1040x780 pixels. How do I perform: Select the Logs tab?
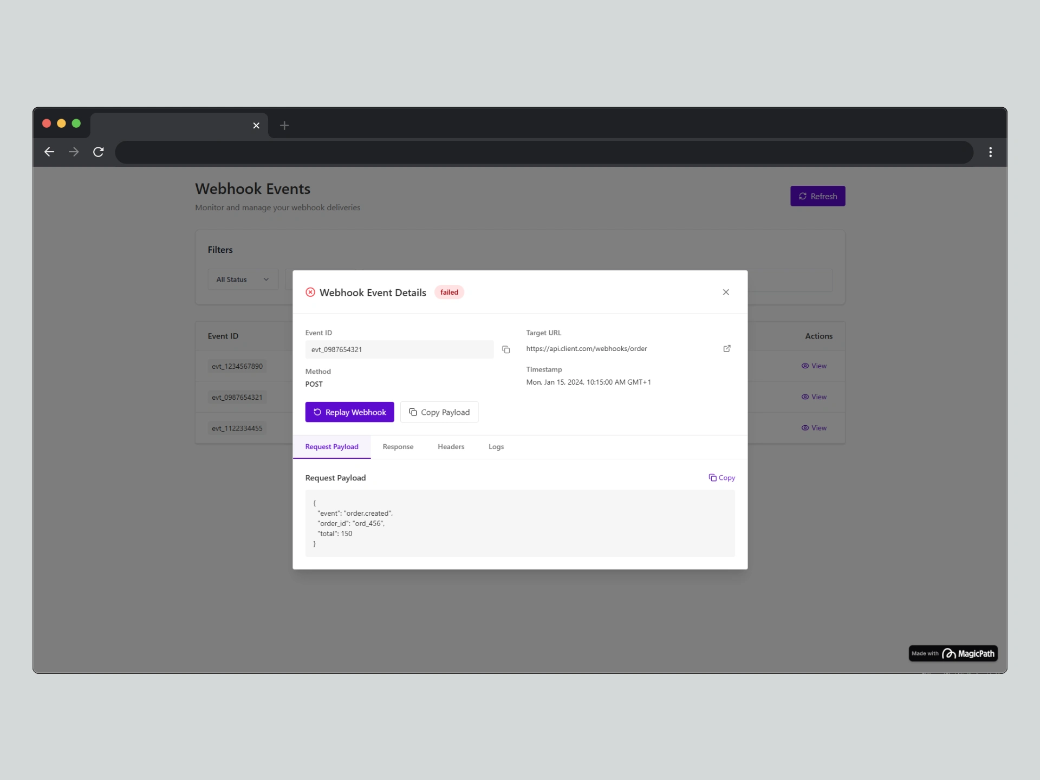pyautogui.click(x=496, y=446)
